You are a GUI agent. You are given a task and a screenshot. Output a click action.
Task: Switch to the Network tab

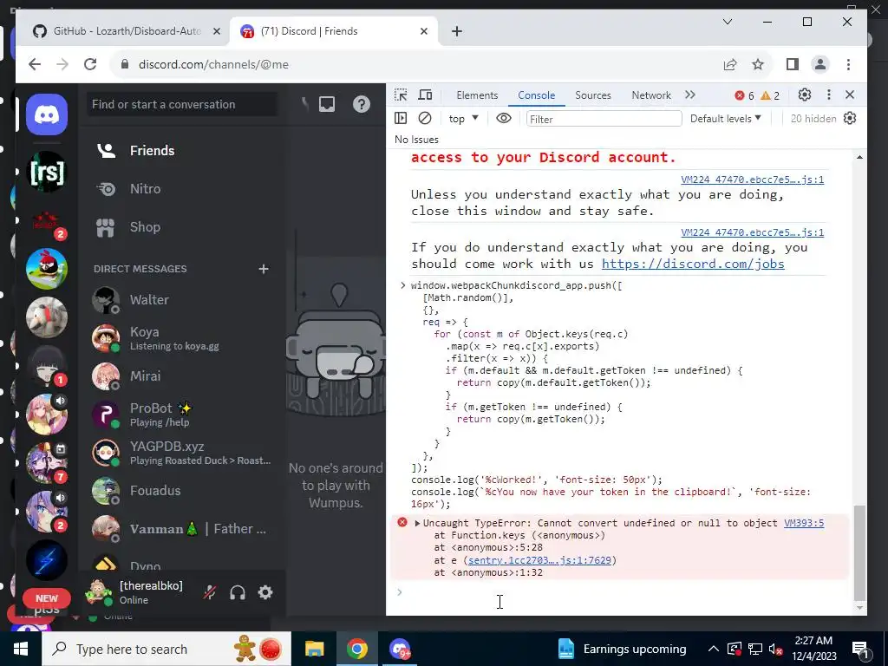pyautogui.click(x=651, y=95)
